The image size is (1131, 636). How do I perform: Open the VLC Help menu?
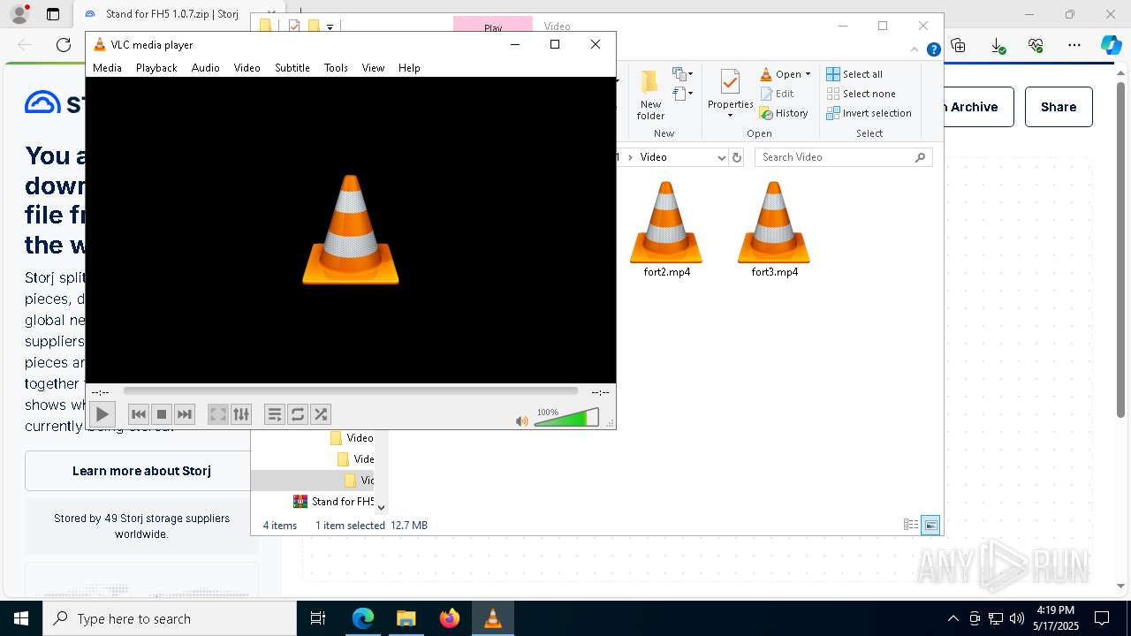tap(409, 68)
